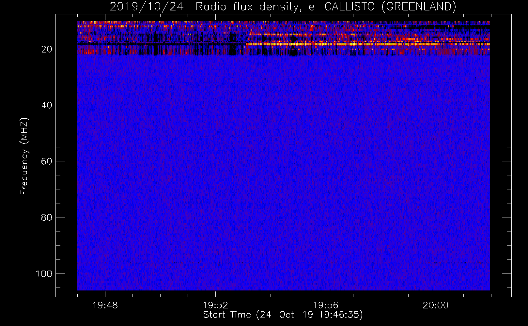
Task: Click the 'Start Time (24-Oct-19 19:46:35)' axis label
Action: 283,315
